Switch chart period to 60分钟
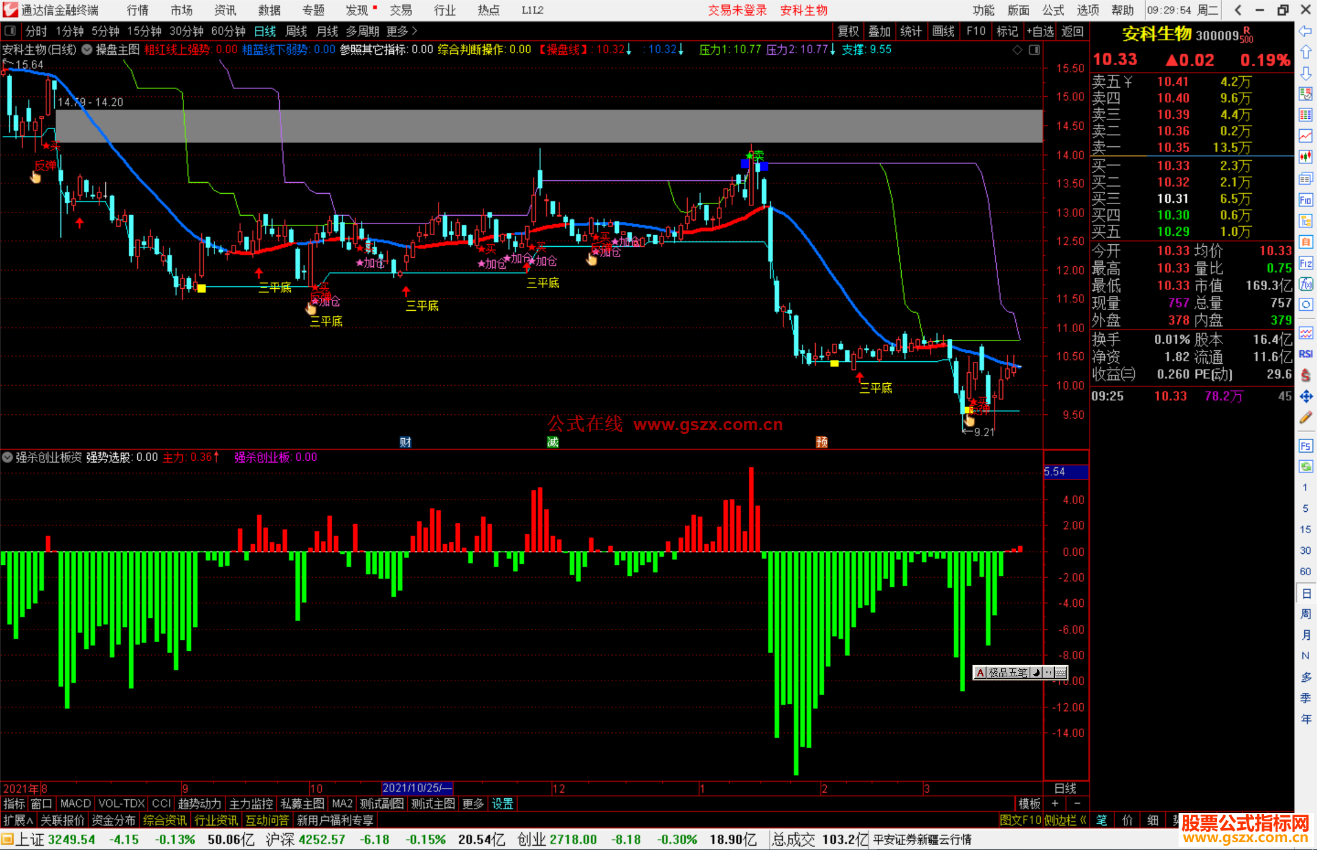Screen dimensions: 1317x850 click(228, 31)
